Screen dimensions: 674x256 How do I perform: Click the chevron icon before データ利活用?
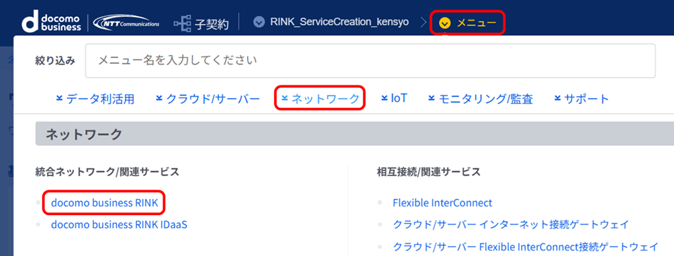tap(59, 98)
